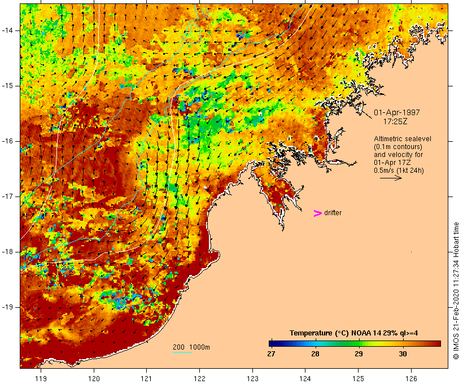Image resolution: width=463 pixels, height=384 pixels.
Task: Click the '(0.1m contours)' text
Action: [398, 147]
